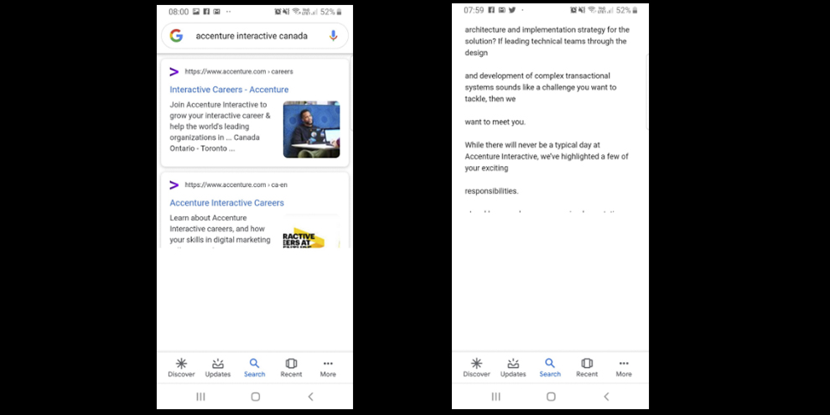Click the accenture.com › ca-en URL text

click(x=236, y=184)
